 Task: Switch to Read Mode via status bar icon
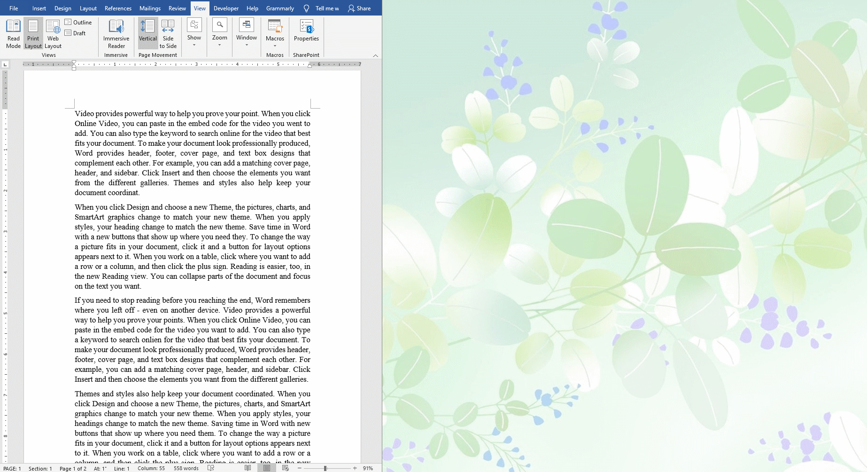[248, 468]
